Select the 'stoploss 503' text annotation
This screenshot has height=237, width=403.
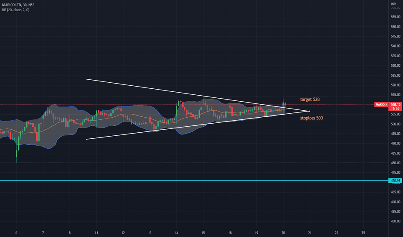(311, 118)
